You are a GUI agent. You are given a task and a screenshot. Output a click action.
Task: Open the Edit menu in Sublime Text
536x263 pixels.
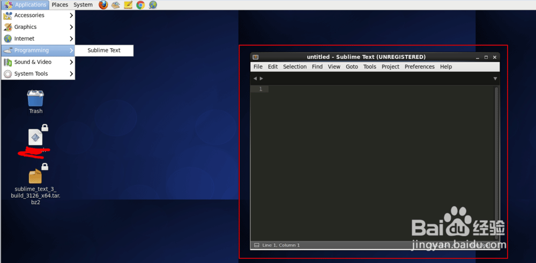pyautogui.click(x=273, y=66)
